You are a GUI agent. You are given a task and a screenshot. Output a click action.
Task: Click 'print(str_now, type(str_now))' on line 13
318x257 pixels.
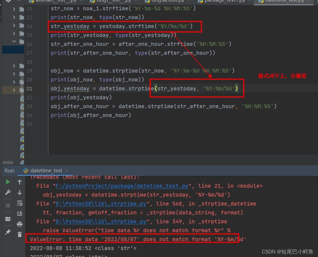tap(97, 18)
